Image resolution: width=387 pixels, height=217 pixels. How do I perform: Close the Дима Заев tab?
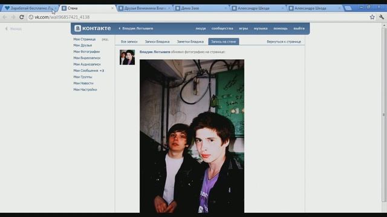[226, 8]
